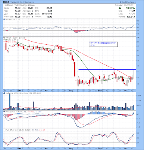
Task: Click the tallest volume bar in May
Action: point(10,102)
